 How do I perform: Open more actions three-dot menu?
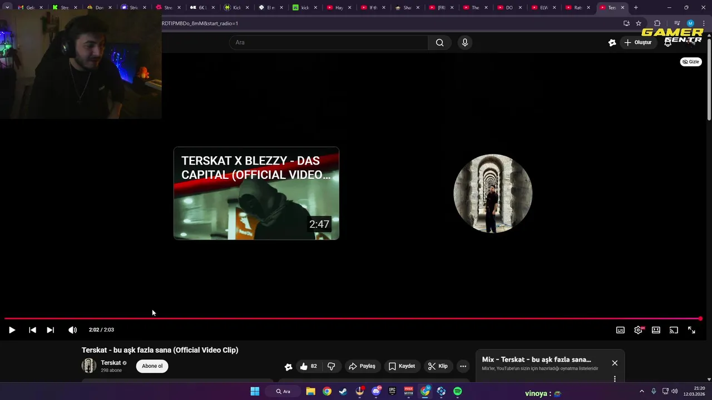[463, 366]
